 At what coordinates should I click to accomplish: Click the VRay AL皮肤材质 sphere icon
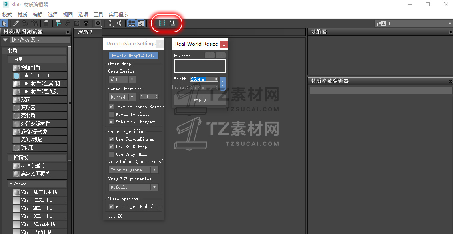(16, 192)
